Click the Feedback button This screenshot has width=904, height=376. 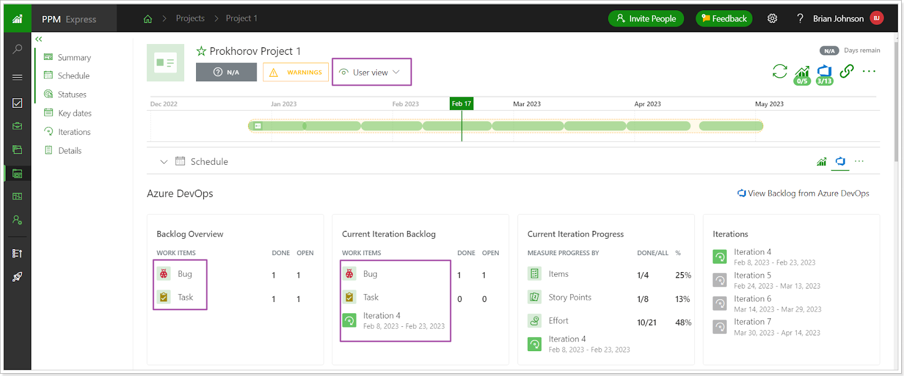(x=724, y=19)
